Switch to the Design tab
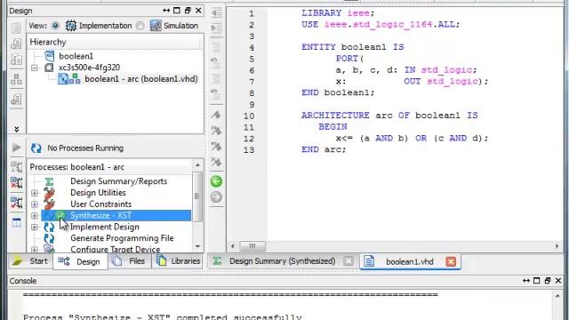This screenshot has height=320, width=569. click(80, 261)
